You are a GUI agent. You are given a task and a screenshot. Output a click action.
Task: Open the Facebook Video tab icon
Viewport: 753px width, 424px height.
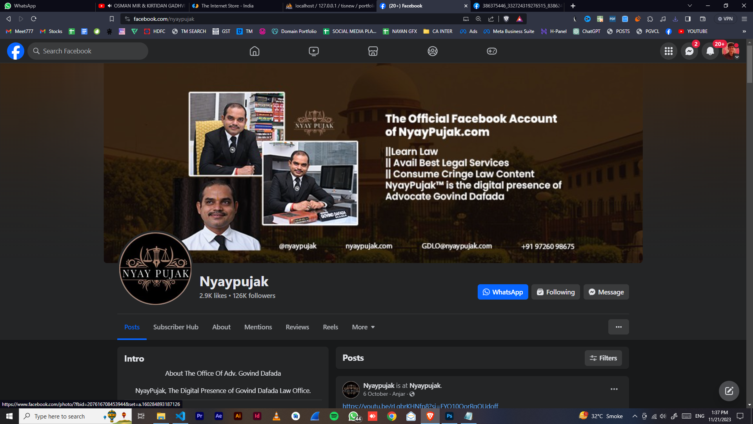click(x=314, y=51)
